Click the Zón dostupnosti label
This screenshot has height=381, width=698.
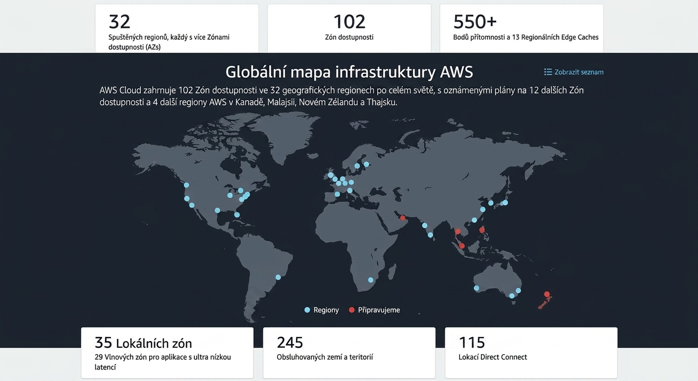coord(349,37)
